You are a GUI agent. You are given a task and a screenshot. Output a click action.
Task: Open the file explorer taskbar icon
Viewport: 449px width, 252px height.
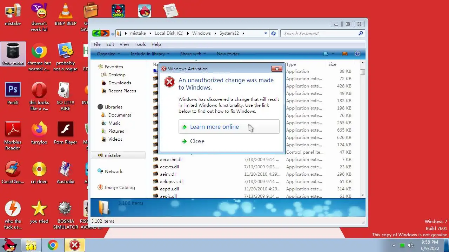tap(31, 245)
